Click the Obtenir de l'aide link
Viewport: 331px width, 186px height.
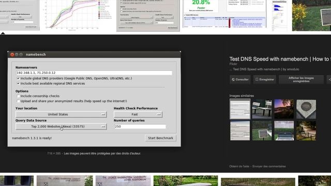(239, 166)
